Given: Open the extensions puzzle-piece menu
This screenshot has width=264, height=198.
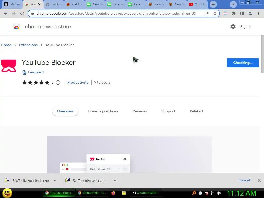Looking at the screenshot, I should (234, 13).
